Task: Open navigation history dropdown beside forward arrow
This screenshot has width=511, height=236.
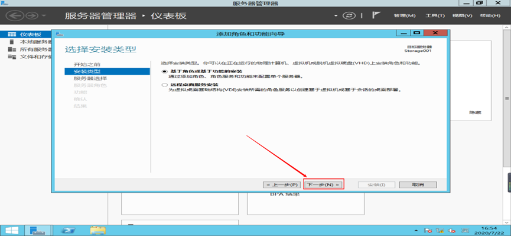Action: tap(44, 15)
